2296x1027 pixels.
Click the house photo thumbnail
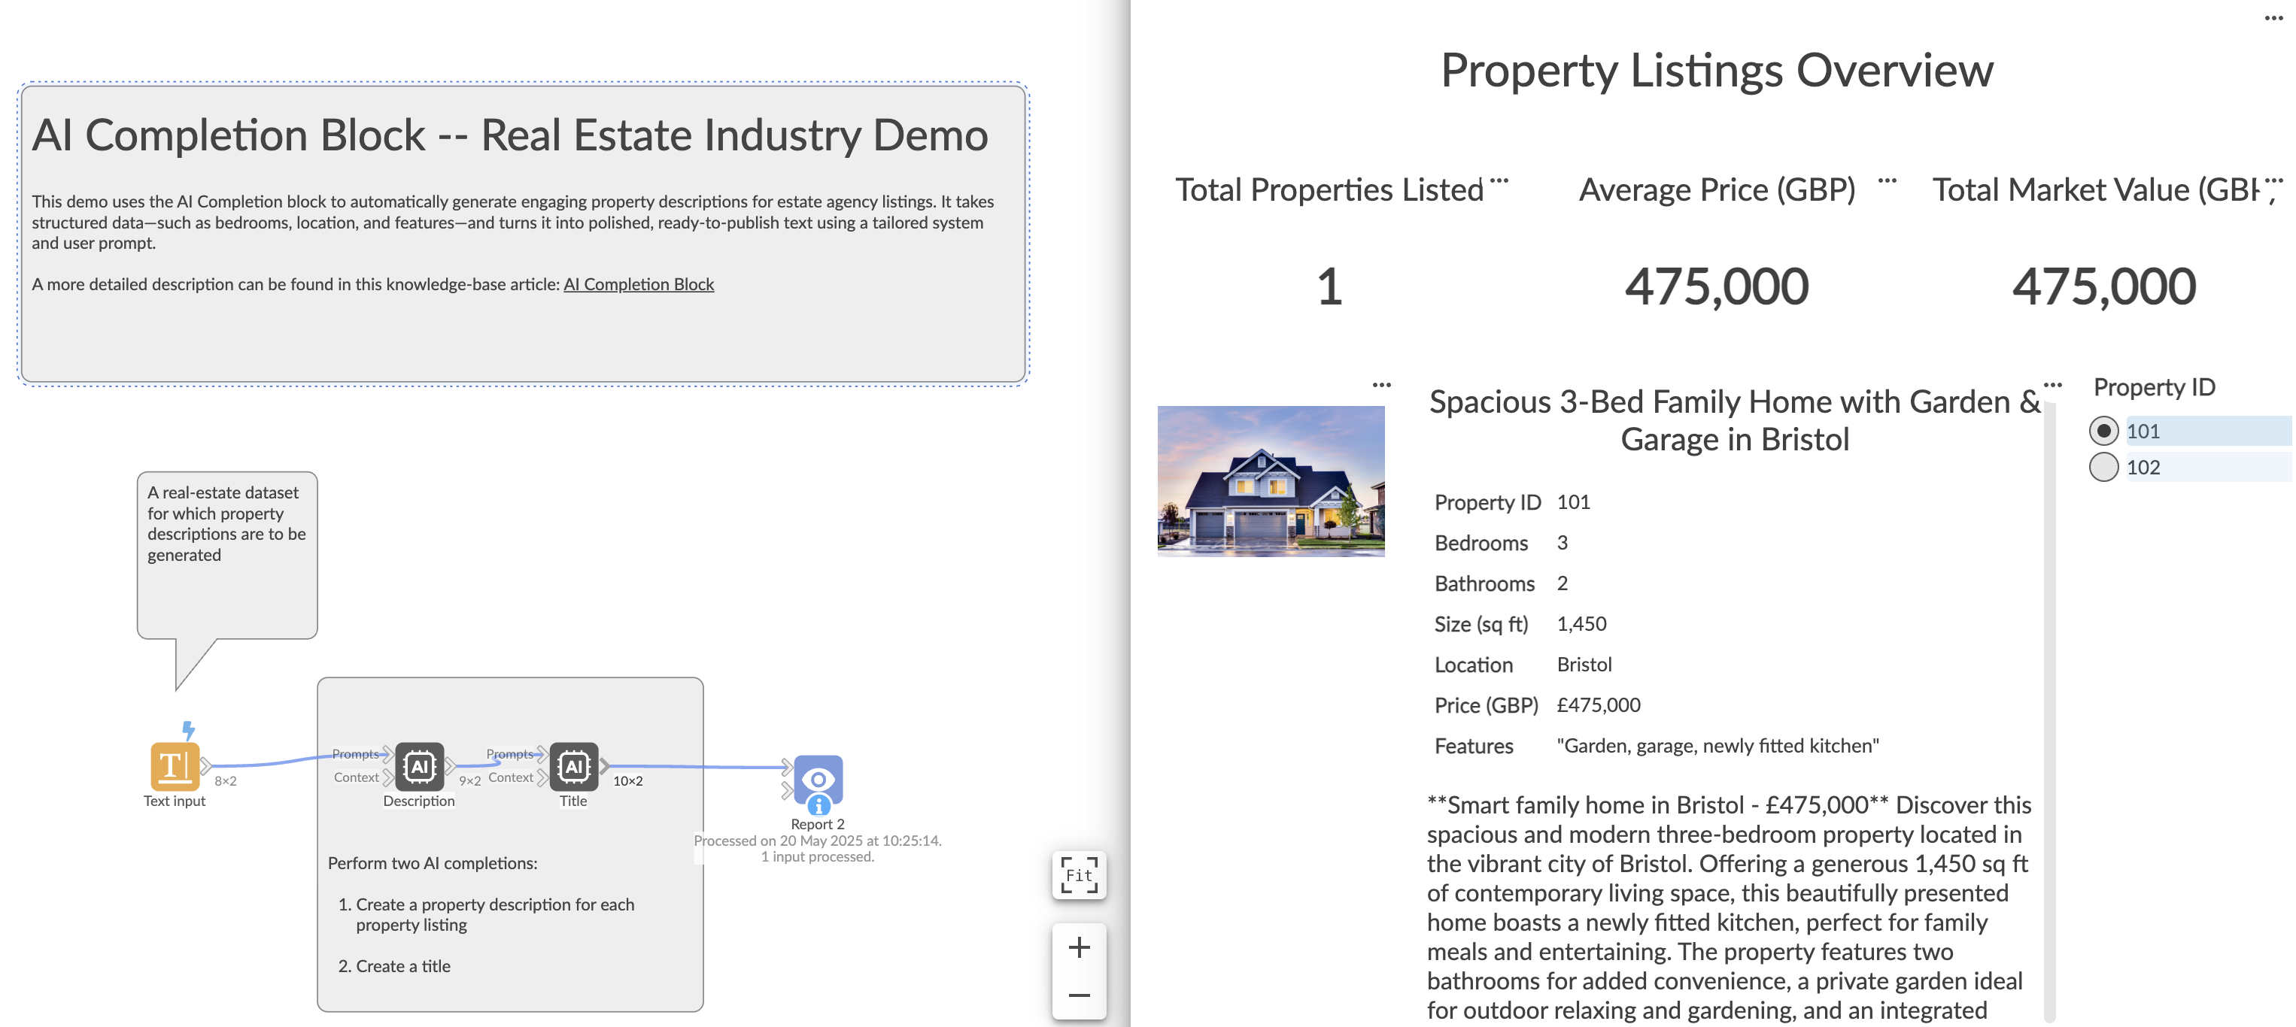pyautogui.click(x=1270, y=481)
